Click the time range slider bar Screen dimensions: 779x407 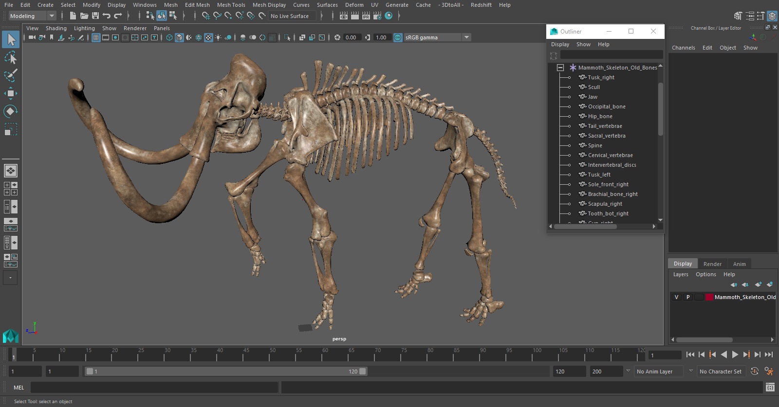tap(226, 372)
